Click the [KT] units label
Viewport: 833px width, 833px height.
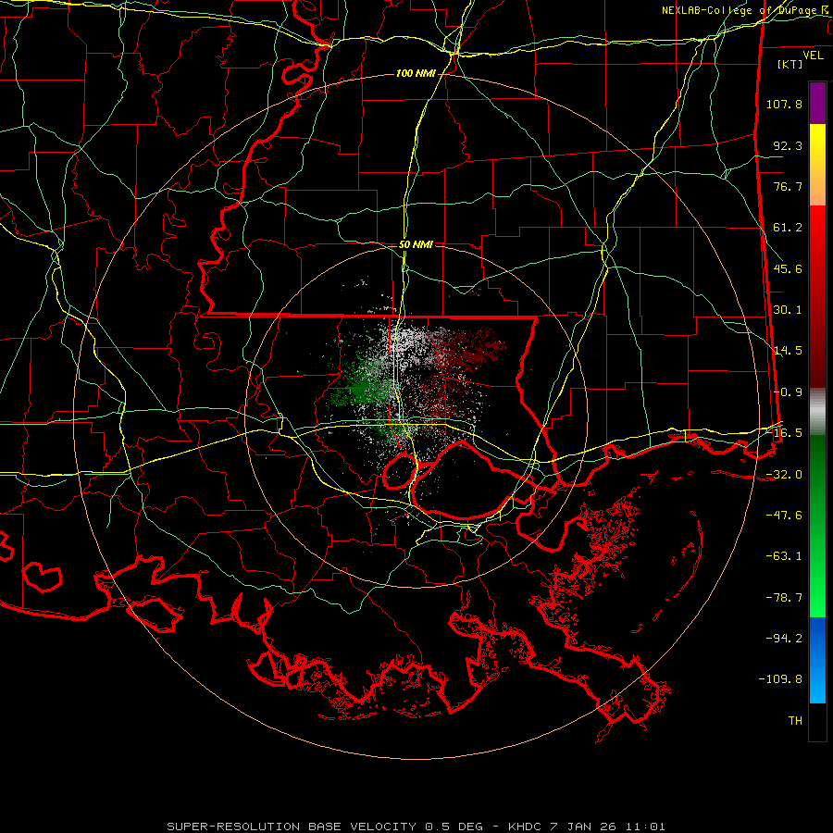pos(790,64)
